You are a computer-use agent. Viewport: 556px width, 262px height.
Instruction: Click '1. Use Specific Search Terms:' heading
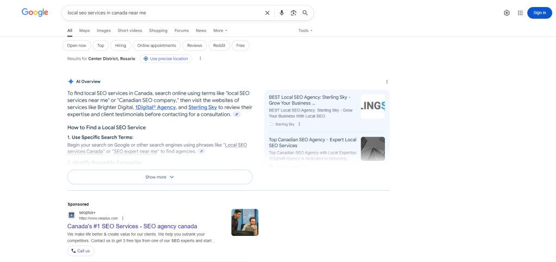[100, 138]
